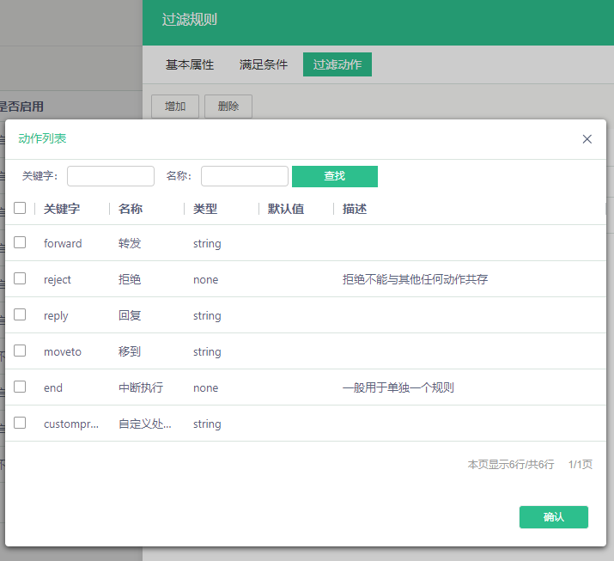Click the 增加 button
Viewport: 614px width, 561px height.
(175, 107)
